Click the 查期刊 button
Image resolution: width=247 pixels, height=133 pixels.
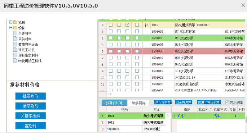[x=31, y=125]
